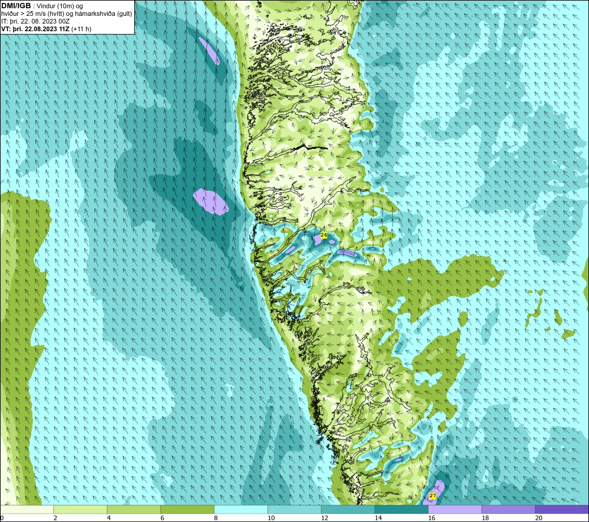589x522 pixels.
Task: Select the 10–12 m/s light teal legend swatch
Action: 294,509
